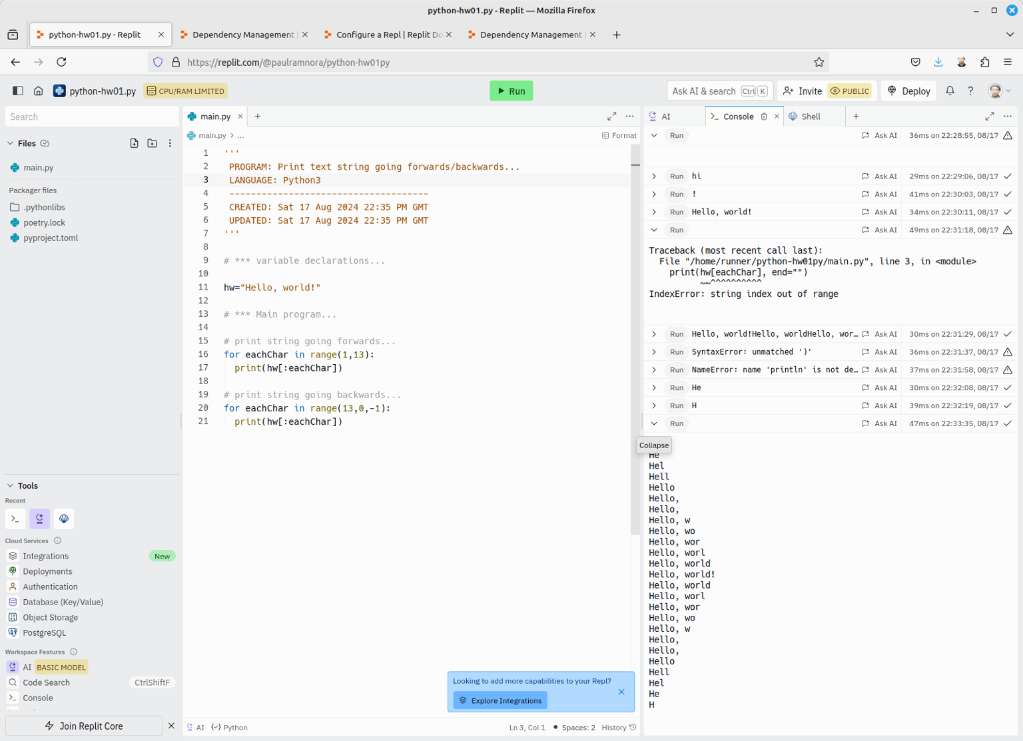Collapse the latest run at 22:33:35
Viewport: 1023px width, 741px height.
click(x=654, y=424)
